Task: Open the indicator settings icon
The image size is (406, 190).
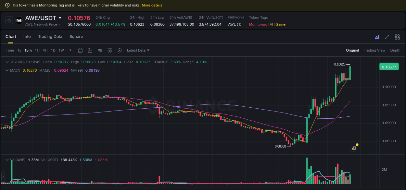Action: click(109, 50)
